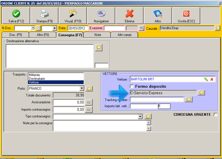Click the notes scrollbar up arrow
222x159 pixels.
pyautogui.click(x=149, y=123)
